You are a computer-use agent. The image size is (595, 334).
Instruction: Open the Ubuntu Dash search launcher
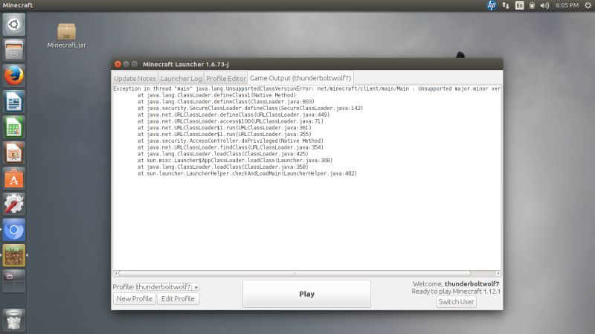14,25
